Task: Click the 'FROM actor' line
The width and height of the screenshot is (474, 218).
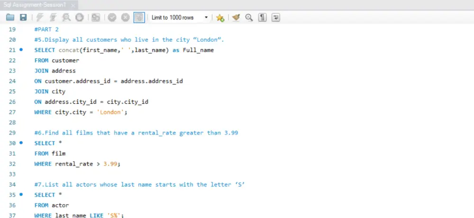Action: pyautogui.click(x=52, y=205)
